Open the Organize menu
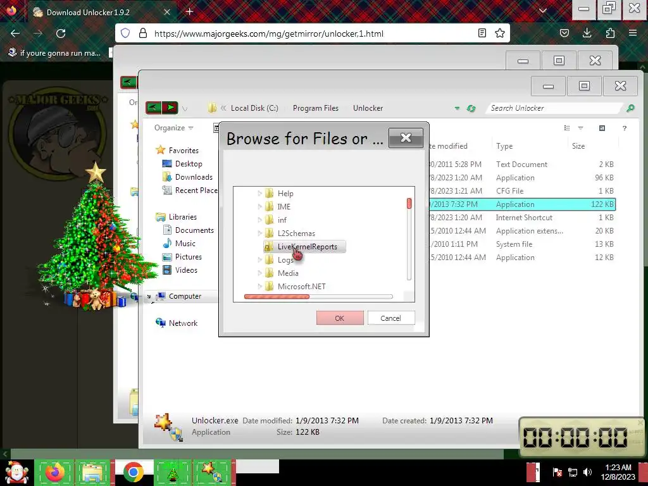The width and height of the screenshot is (648, 486). click(x=173, y=128)
